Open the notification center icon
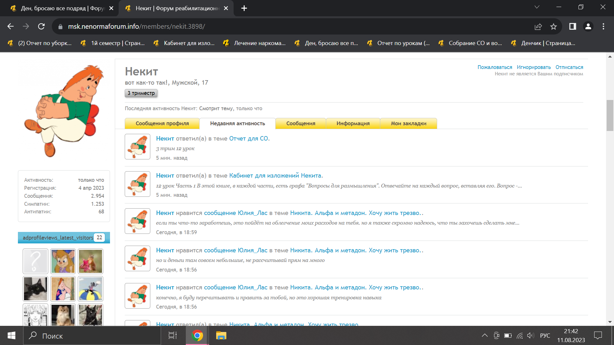This screenshot has width=614, height=345. click(x=598, y=335)
